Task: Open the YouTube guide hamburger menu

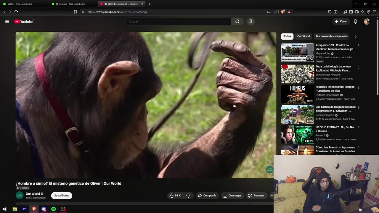Action: click(7, 21)
